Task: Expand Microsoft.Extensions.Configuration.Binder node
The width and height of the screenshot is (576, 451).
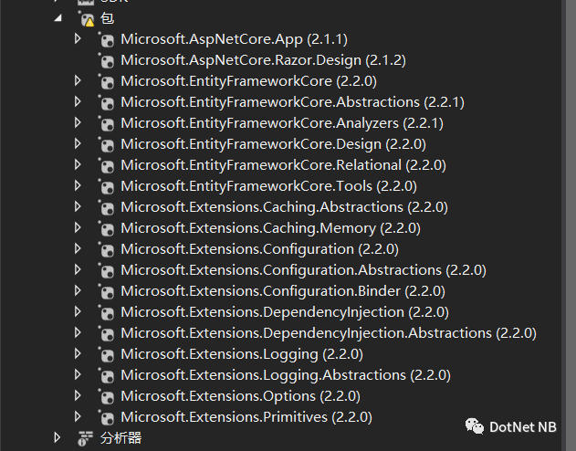Action: [78, 290]
